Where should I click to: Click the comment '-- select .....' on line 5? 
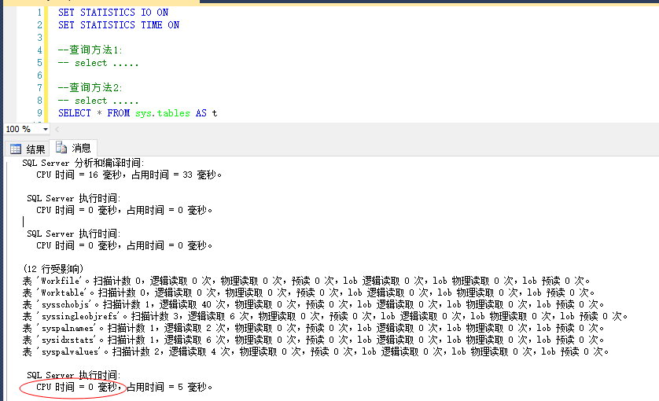click(x=98, y=63)
